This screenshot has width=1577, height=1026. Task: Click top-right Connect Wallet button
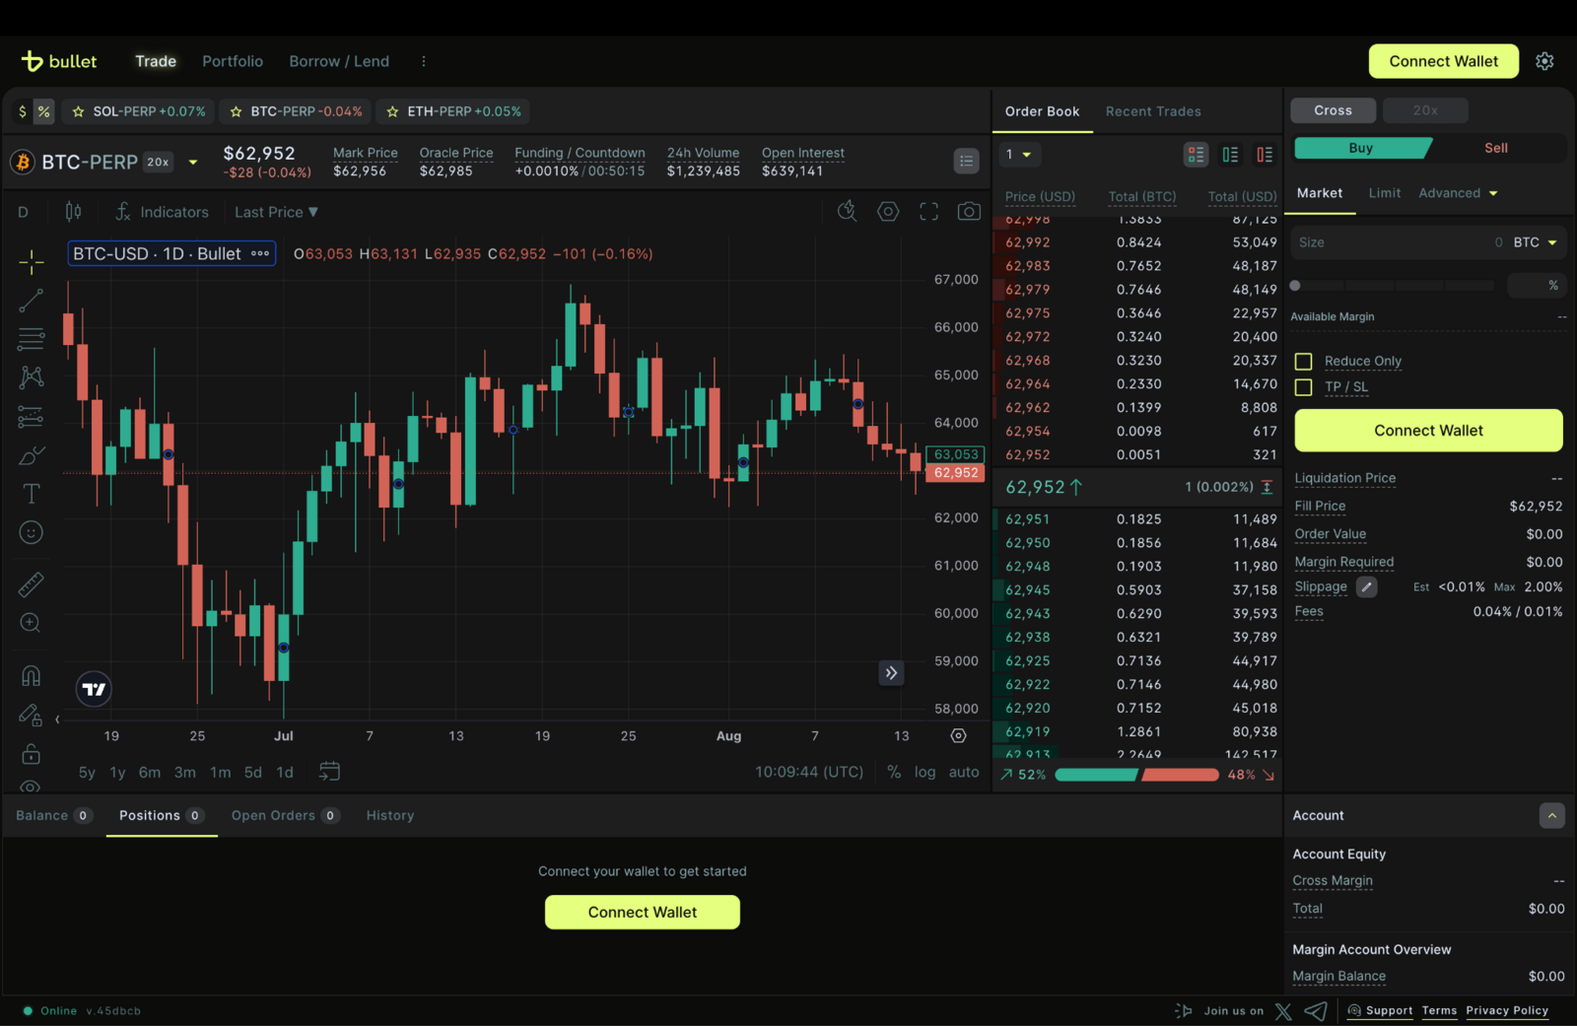[x=1443, y=61]
